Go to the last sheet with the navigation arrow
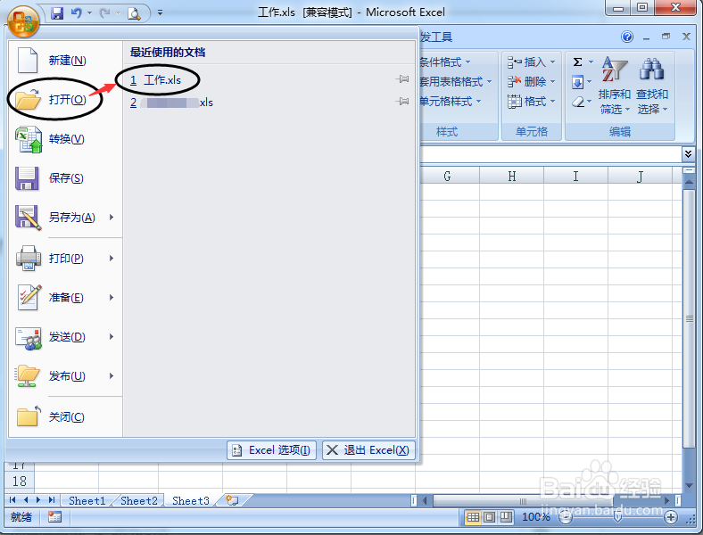 [52, 500]
